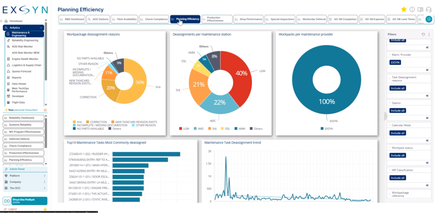The width and height of the screenshot is (439, 213).
Task: Switch to the M&E Dashboard tab
Action: [72, 19]
